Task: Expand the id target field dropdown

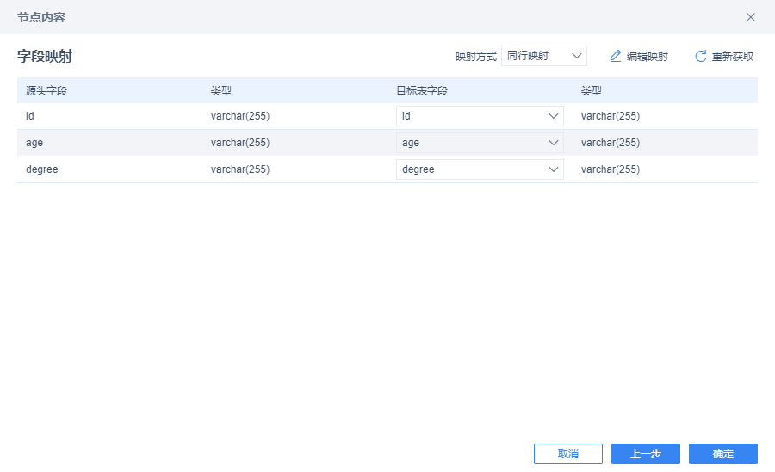Action: tap(480, 116)
